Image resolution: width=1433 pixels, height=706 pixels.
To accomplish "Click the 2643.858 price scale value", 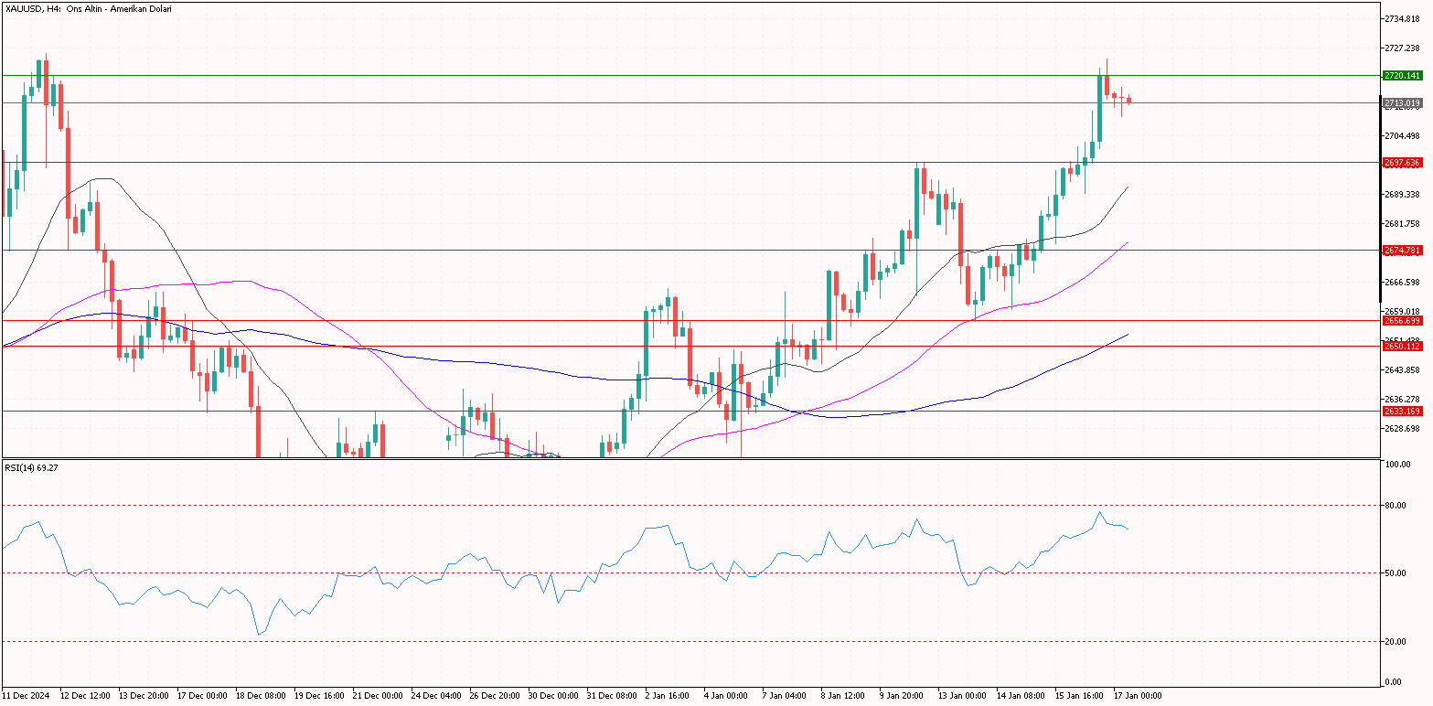I will 1402,369.
